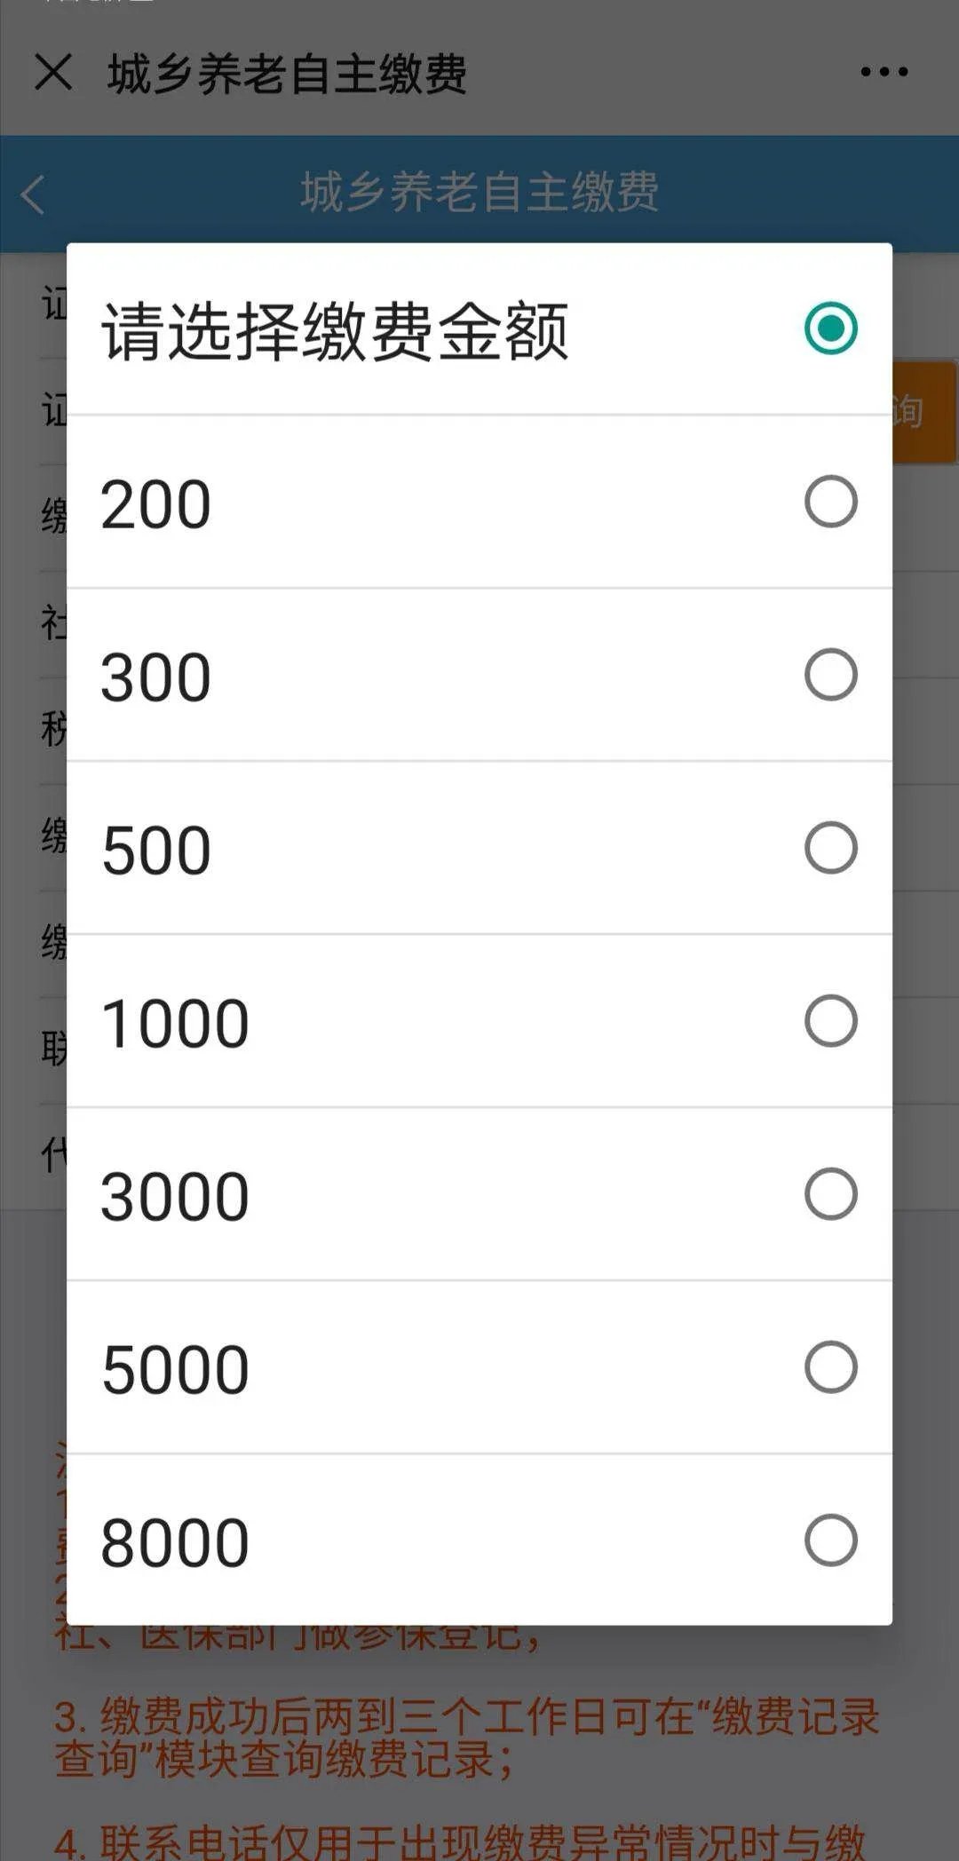Select the 3000 radio button

click(830, 1194)
